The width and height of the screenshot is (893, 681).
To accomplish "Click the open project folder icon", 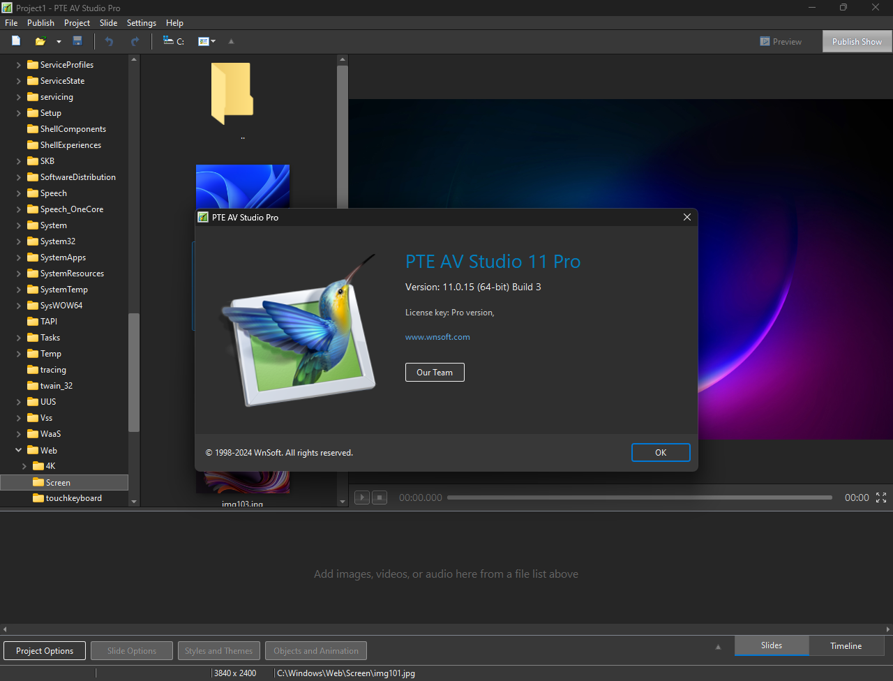I will click(x=40, y=41).
